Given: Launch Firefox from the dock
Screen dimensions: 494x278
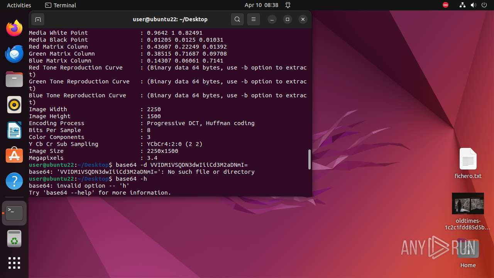Looking at the screenshot, I should click(14, 28).
